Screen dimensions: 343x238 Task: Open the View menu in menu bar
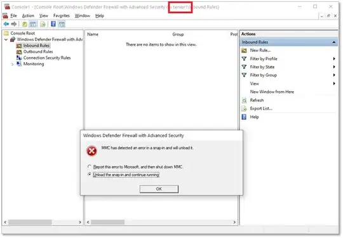[x=44, y=16]
